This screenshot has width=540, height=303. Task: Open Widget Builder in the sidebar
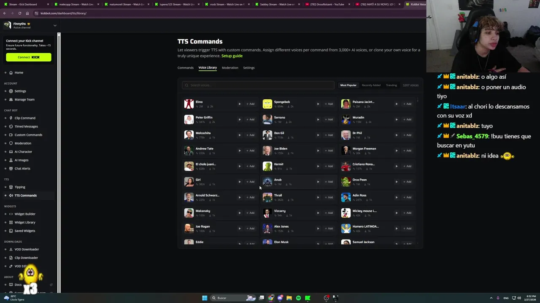[x=25, y=214]
